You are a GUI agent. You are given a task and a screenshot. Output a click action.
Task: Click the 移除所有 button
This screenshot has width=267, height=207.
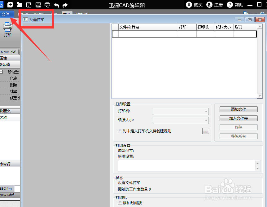(x=239, y=136)
